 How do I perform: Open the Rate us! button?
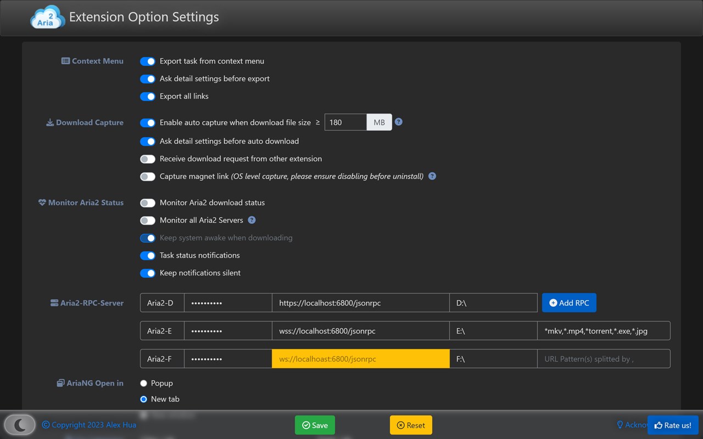[x=673, y=425]
